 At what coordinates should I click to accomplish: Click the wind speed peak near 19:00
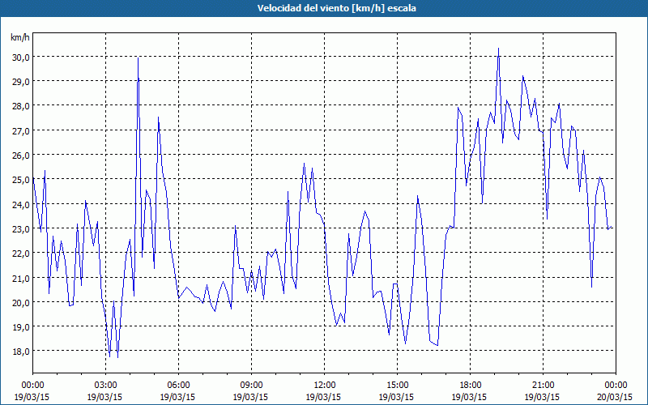(498, 49)
